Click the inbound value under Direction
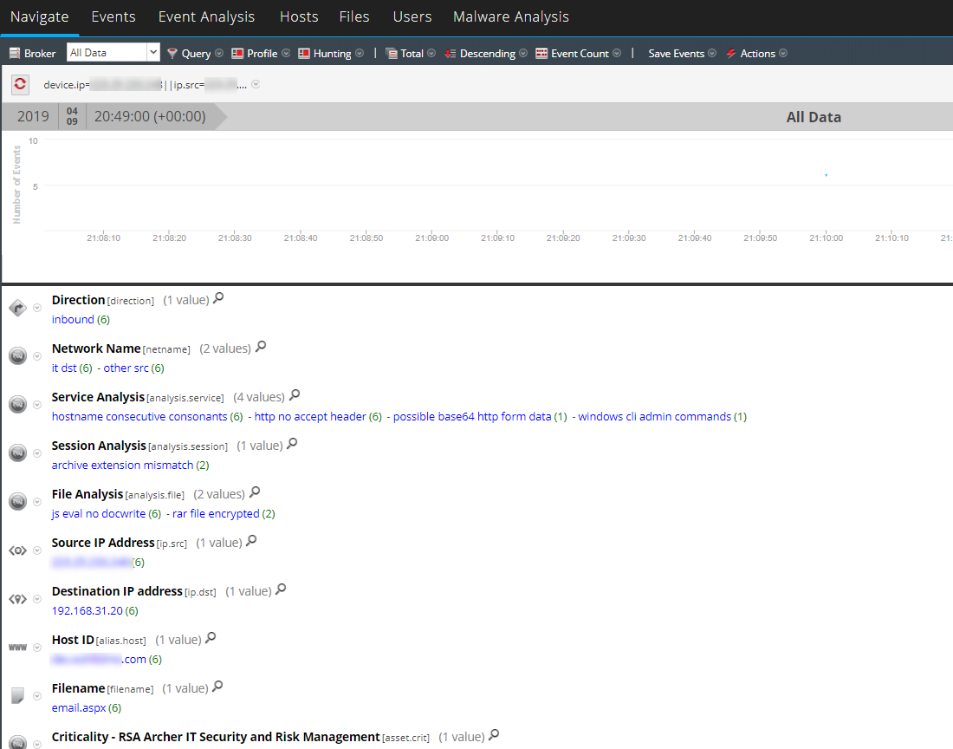Image resolution: width=953 pixels, height=749 pixels. 73,319
